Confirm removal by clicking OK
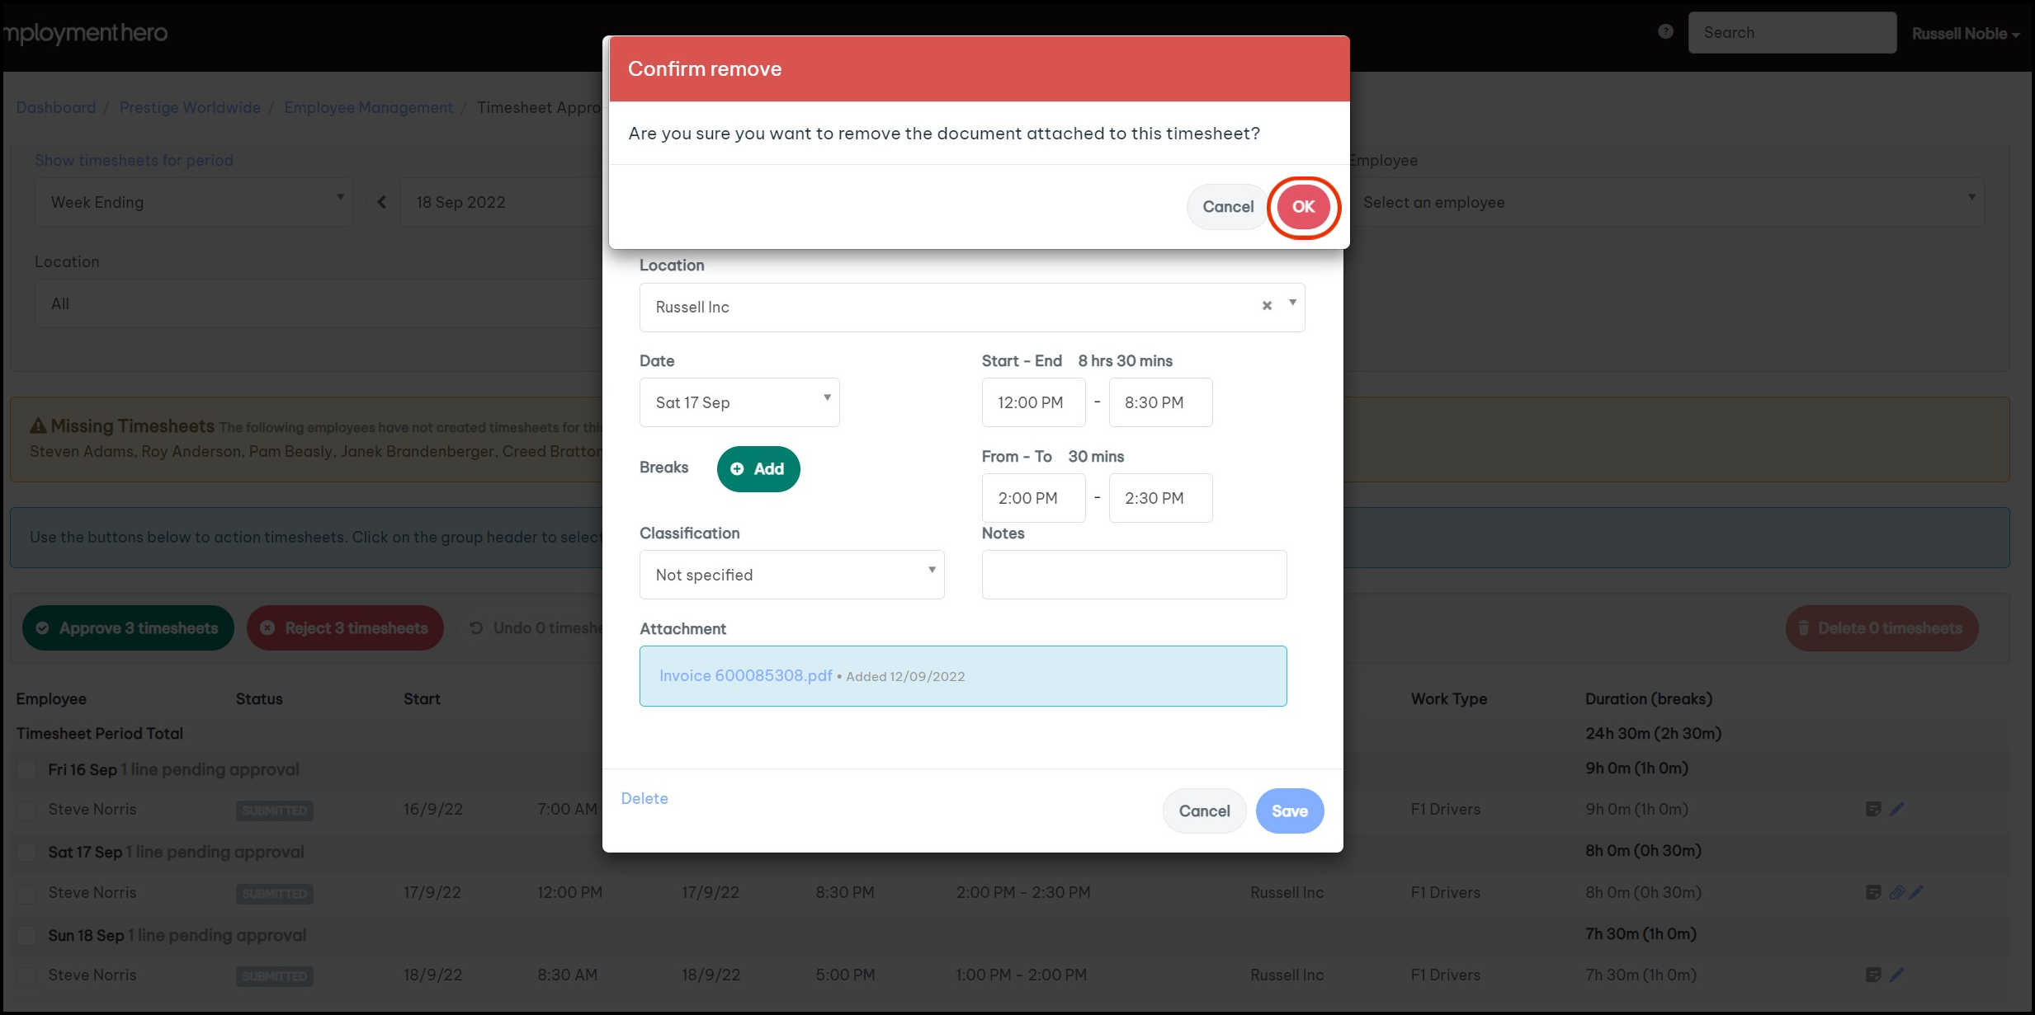Image resolution: width=2035 pixels, height=1015 pixels. (x=1303, y=207)
